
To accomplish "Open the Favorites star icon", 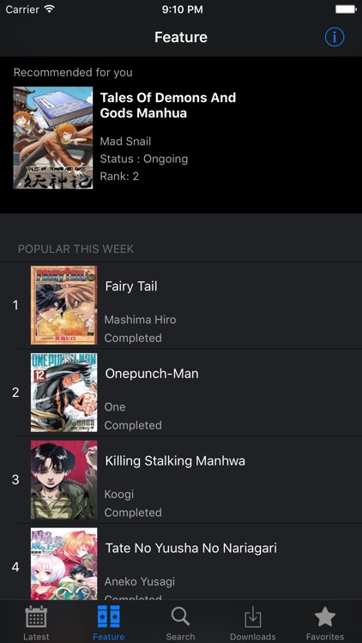I will 325,616.
